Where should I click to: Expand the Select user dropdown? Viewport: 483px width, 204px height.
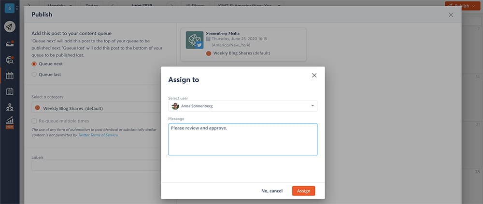pyautogui.click(x=242, y=106)
